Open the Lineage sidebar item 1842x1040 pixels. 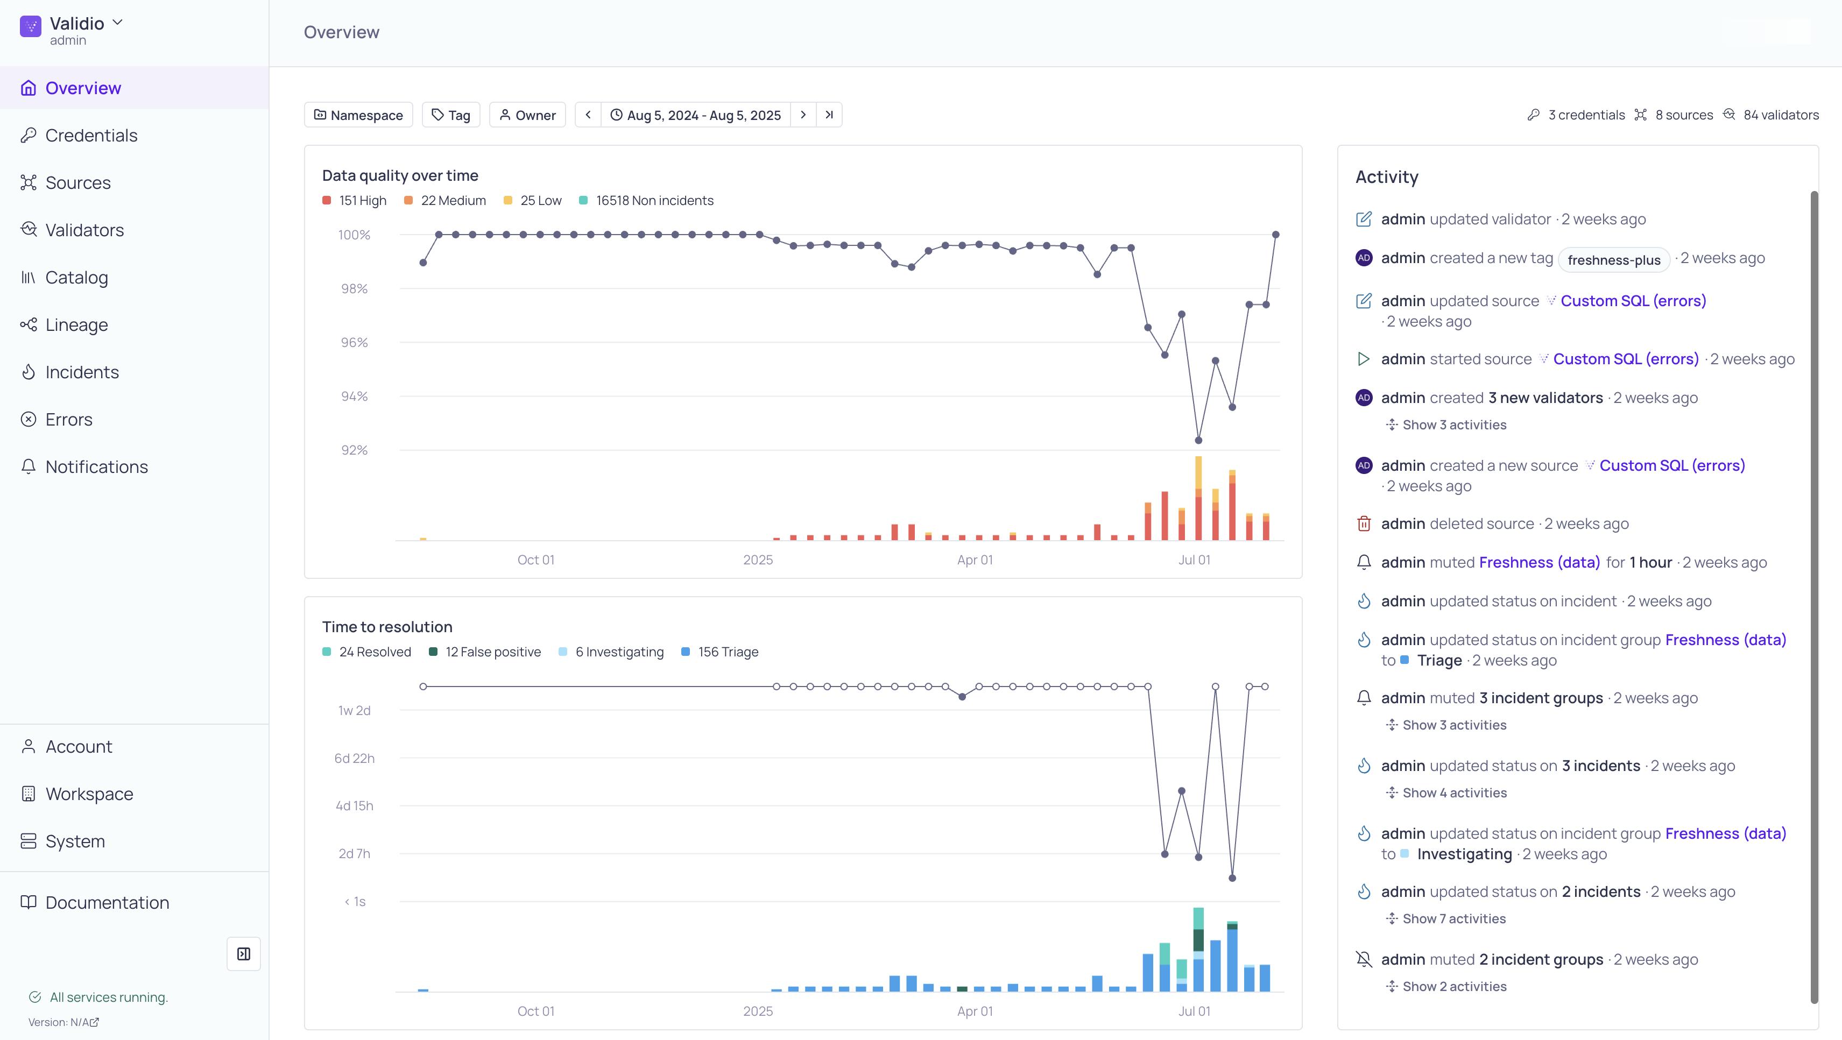(x=76, y=325)
